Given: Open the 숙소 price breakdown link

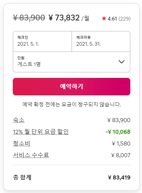Looking at the screenshot, I should point(19,120).
